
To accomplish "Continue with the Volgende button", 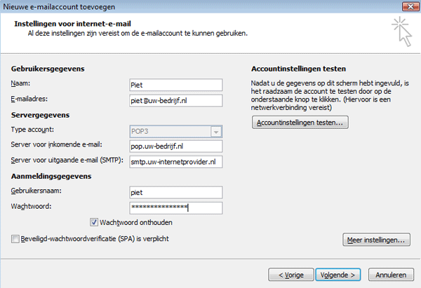I will pos(338,273).
